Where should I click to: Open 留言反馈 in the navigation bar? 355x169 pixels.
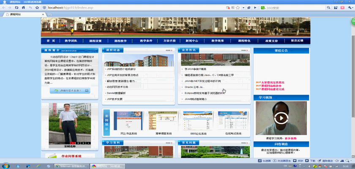click(x=297, y=41)
